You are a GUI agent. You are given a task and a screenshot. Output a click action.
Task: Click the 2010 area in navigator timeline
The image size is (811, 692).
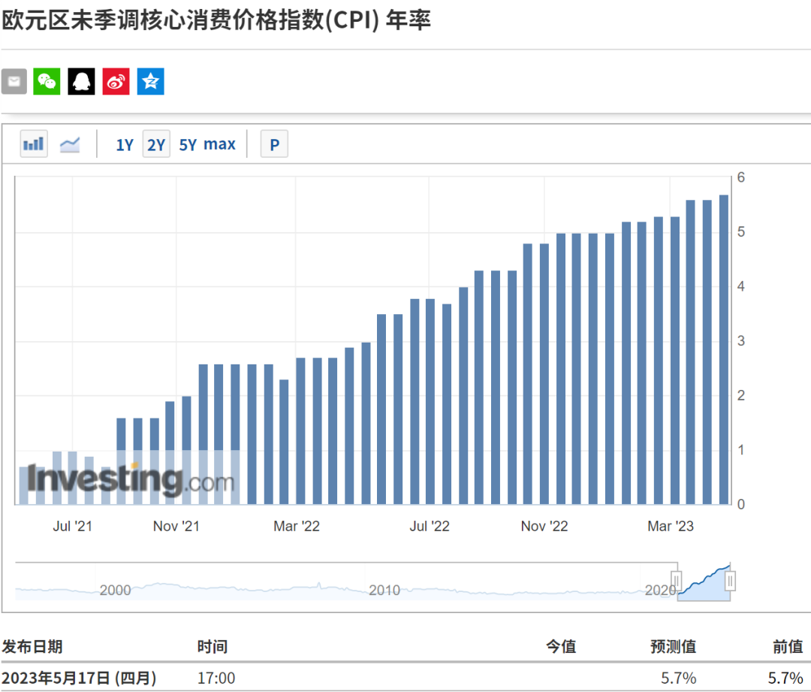[384, 590]
